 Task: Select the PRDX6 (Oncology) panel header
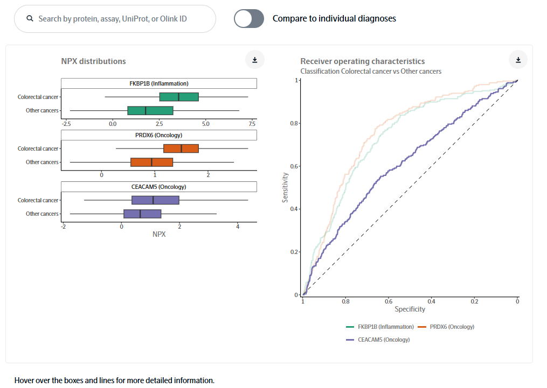pos(158,135)
